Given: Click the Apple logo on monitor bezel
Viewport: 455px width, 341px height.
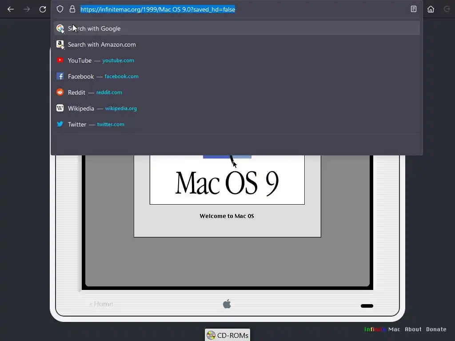Looking at the screenshot, I should click(x=227, y=304).
